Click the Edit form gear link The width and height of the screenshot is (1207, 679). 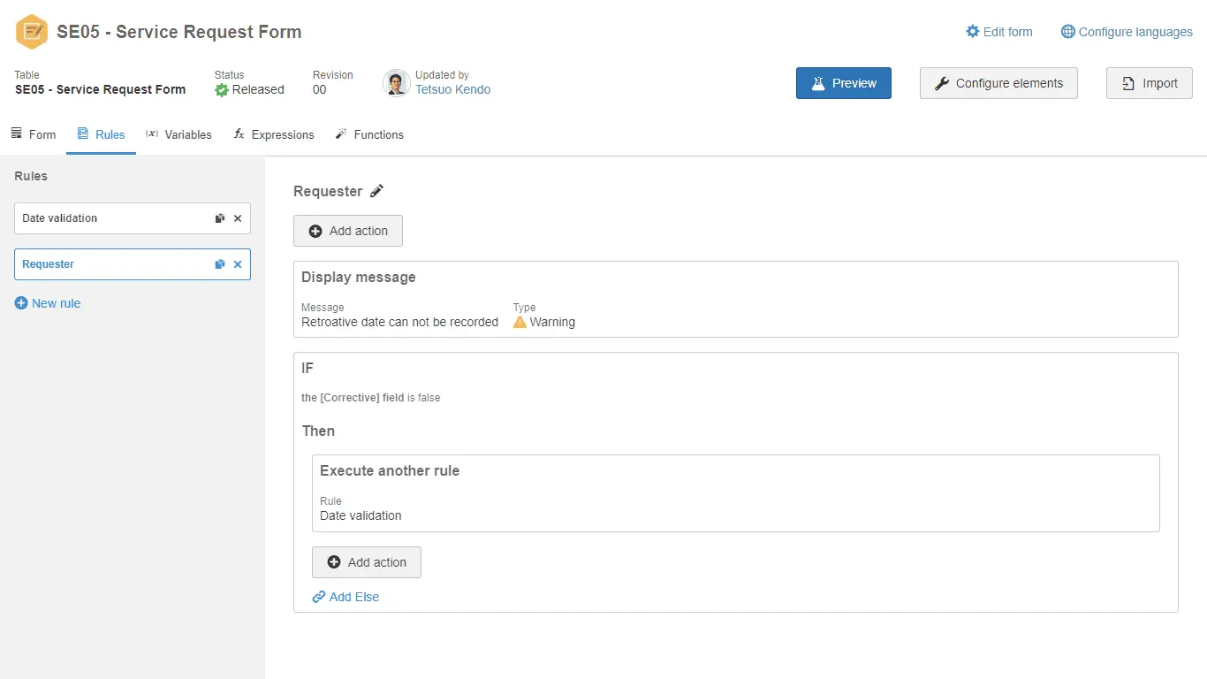(998, 32)
